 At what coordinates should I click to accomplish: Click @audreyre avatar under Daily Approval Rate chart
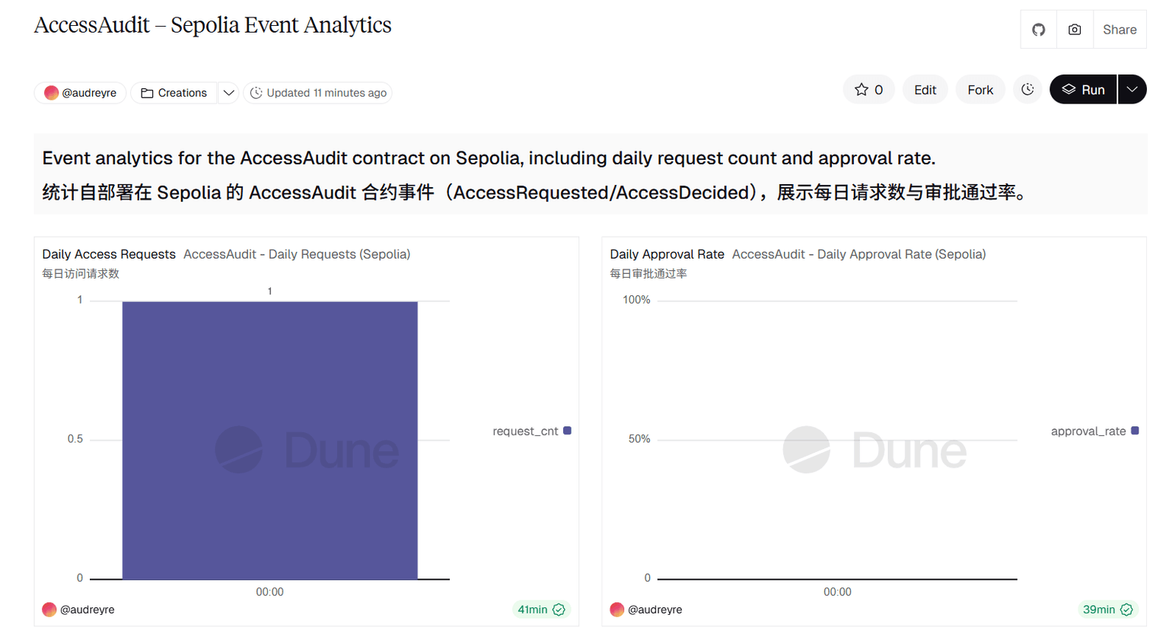click(x=618, y=609)
